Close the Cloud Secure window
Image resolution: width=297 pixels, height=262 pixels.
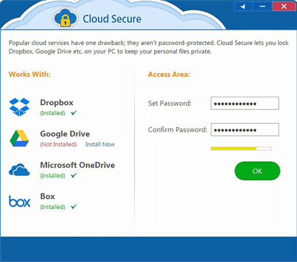(284, 6)
